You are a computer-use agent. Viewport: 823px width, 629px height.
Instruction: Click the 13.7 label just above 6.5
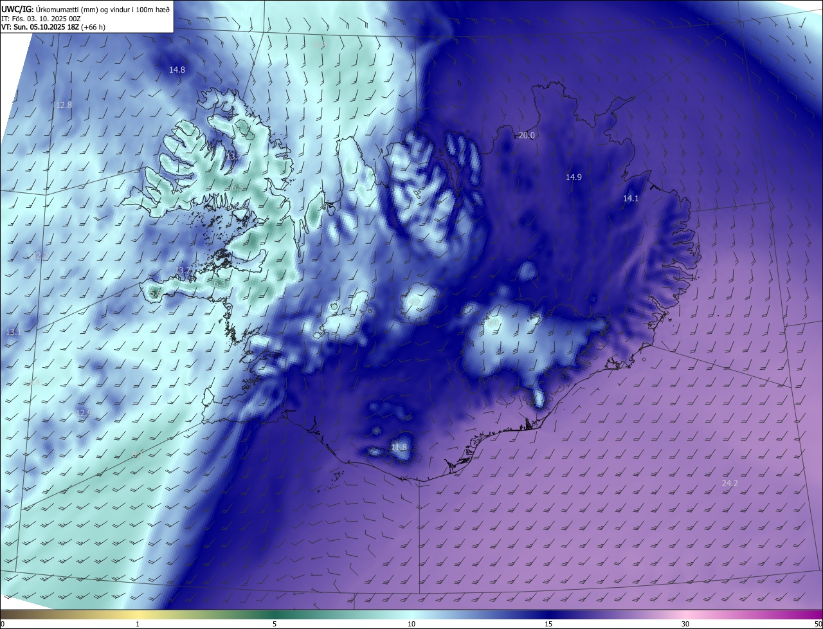[x=233, y=157]
